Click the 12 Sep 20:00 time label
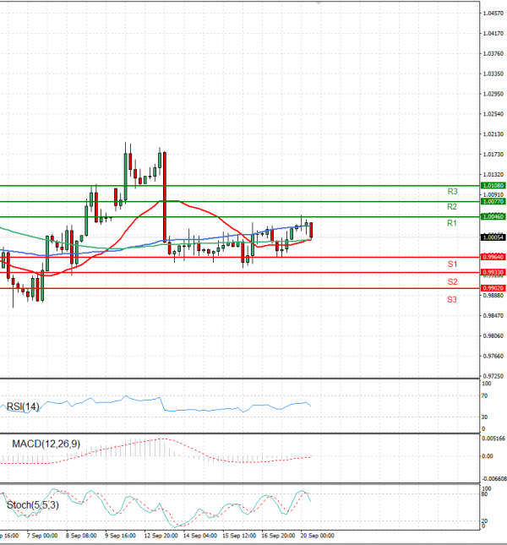The width and height of the screenshot is (507, 545). click(161, 536)
